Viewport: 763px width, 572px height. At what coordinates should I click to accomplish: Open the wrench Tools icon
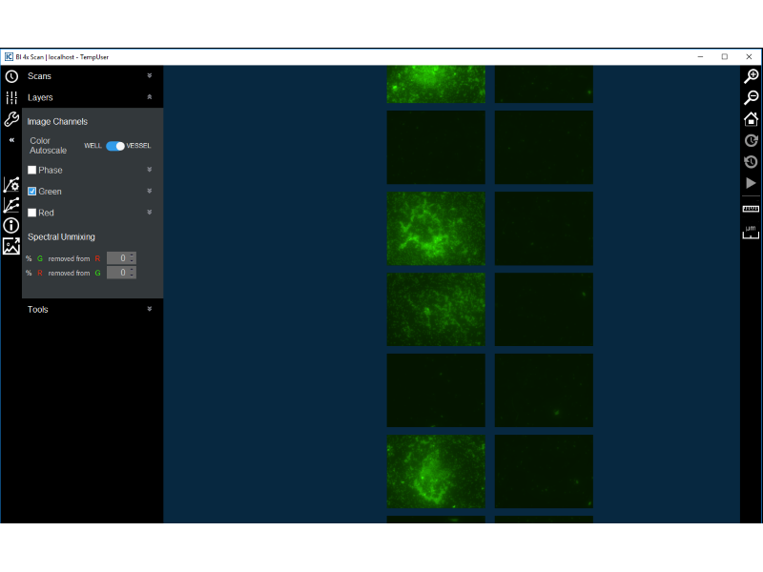pyautogui.click(x=11, y=118)
